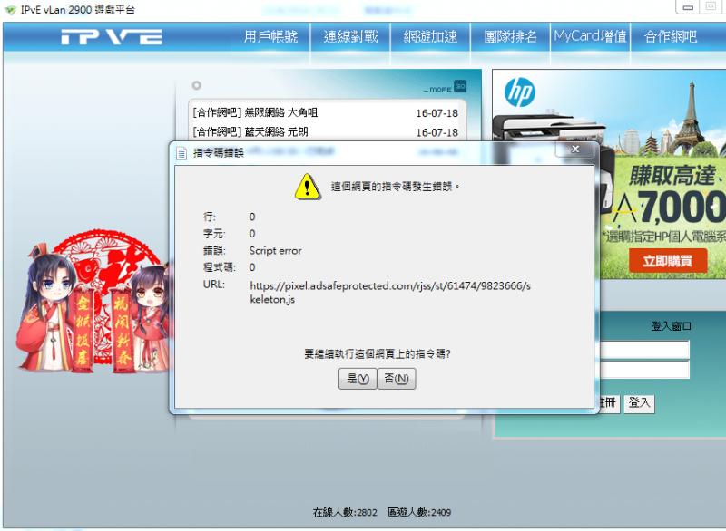Screen dimensions: 726x531
Task: Click the 區遊人數:2409 status text
Action: coord(419,513)
